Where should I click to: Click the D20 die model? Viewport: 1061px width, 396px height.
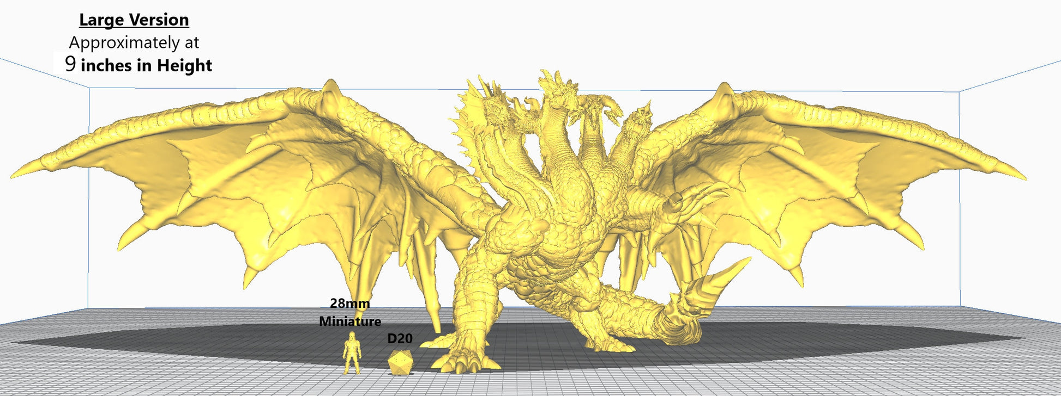pyautogui.click(x=400, y=362)
